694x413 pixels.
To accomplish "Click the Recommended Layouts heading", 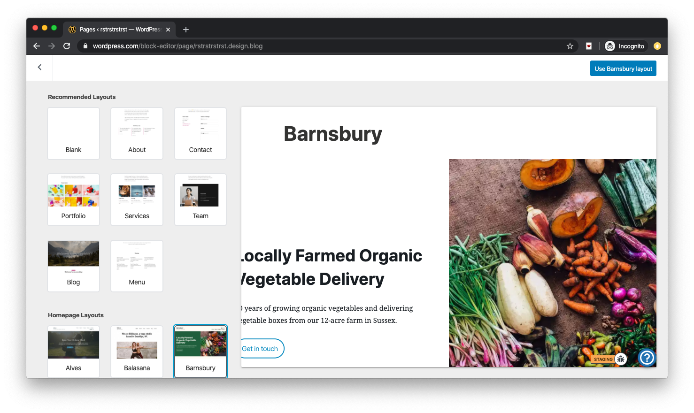I will 82,97.
